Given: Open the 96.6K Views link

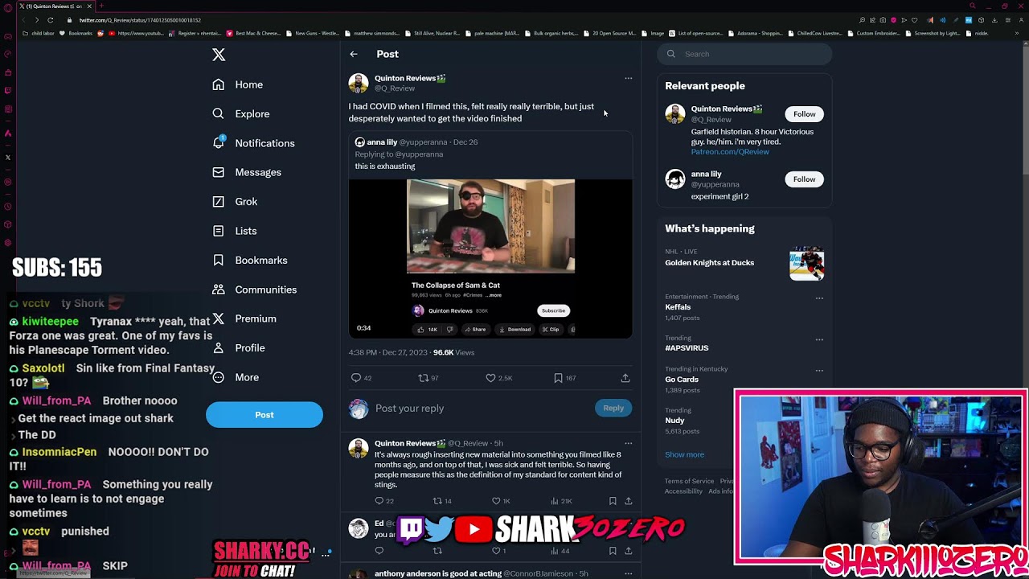Looking at the screenshot, I should (453, 352).
